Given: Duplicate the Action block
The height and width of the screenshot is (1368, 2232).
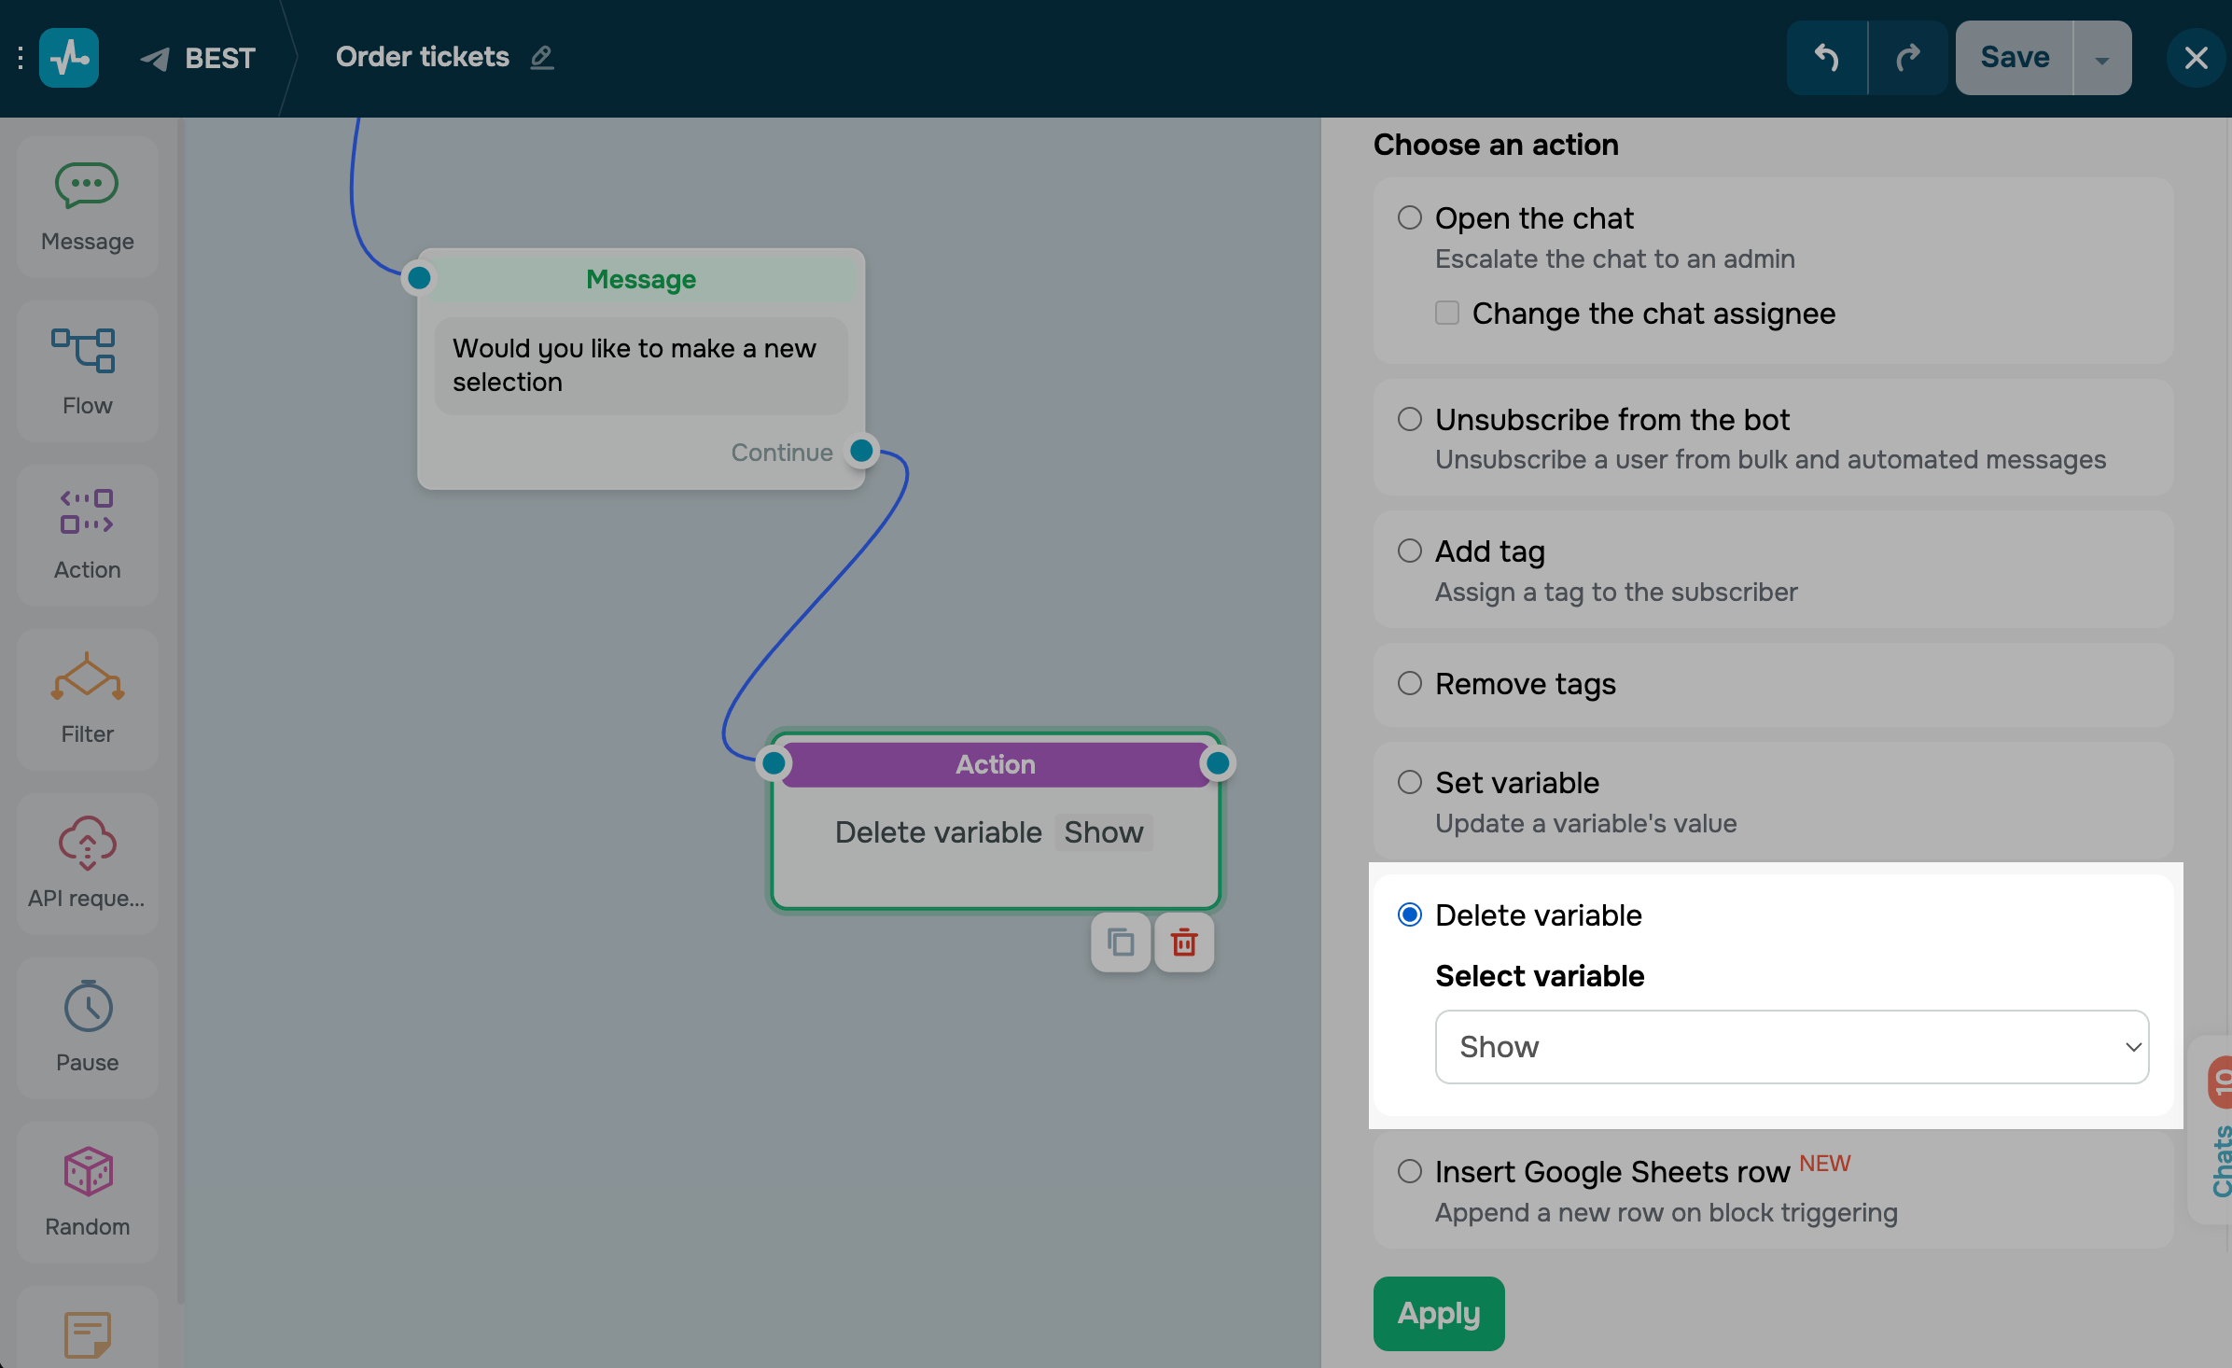Looking at the screenshot, I should (1121, 942).
